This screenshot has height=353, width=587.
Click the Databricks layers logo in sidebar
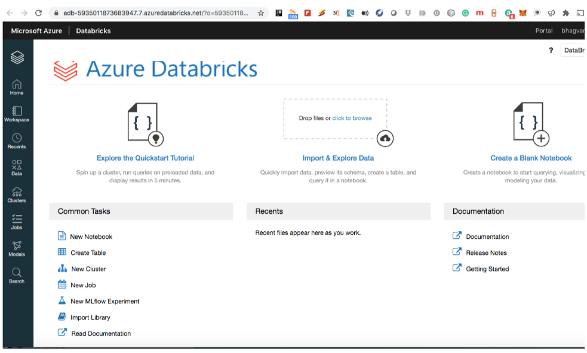click(17, 57)
